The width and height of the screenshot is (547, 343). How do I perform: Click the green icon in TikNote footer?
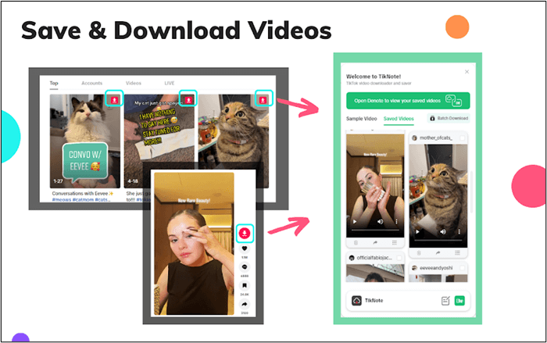[460, 301]
